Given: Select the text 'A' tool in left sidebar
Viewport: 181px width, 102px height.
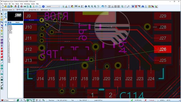Looking at the screenshot, I should [x=2, y=77].
